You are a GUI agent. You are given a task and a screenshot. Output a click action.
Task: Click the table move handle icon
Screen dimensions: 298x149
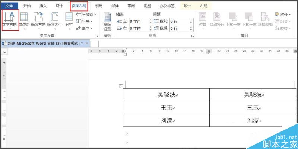pyautogui.click(x=121, y=86)
